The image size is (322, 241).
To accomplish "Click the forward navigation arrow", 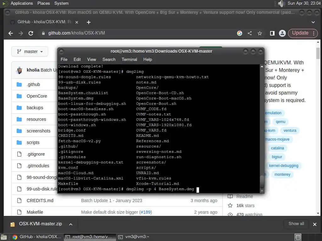I will (x=21, y=33).
